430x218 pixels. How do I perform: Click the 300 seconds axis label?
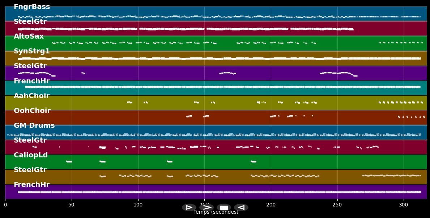pyautogui.click(x=404, y=205)
